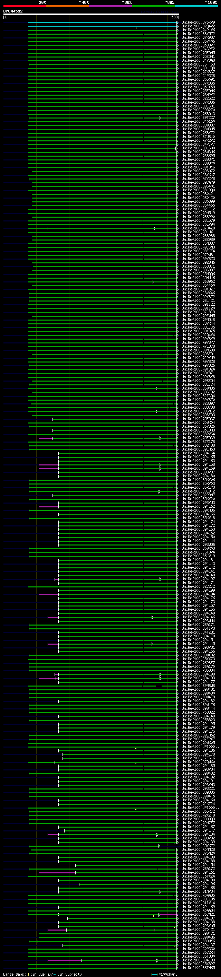Viewport: 221px width, 977px height.
Task: Select hit UniRef100_Q0WX04
Action: coord(198,422)
